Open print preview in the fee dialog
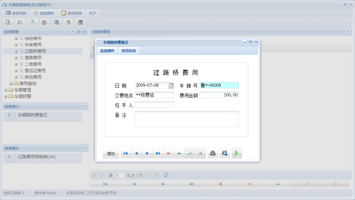Image resolution: width=355 pixels, height=200 pixels. (x=225, y=153)
